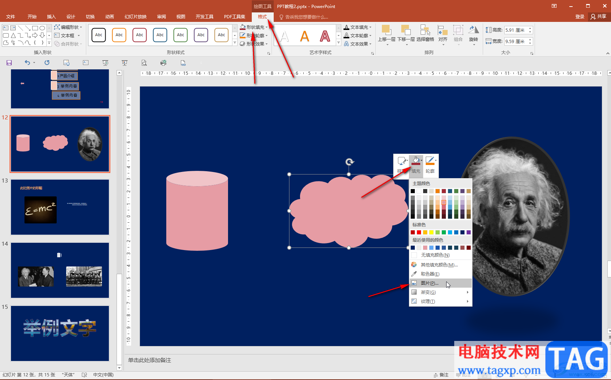Click the Redo/Repeat icon in quick access toolbar
The image size is (611, 380).
tap(47, 63)
